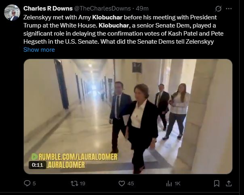Click the post body text
244x195 pixels.
click(x=123, y=30)
